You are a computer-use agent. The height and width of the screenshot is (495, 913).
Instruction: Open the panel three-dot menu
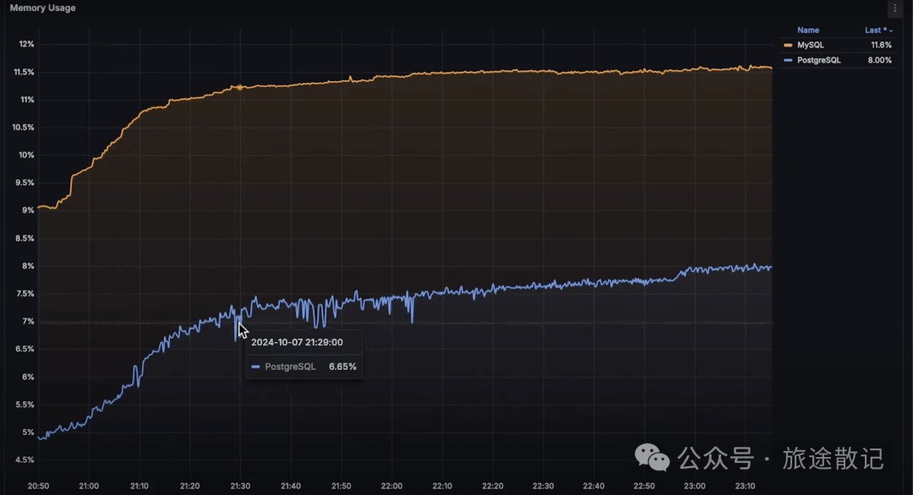point(895,8)
